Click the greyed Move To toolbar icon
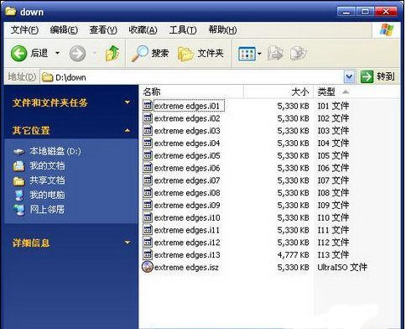 tap(275, 54)
